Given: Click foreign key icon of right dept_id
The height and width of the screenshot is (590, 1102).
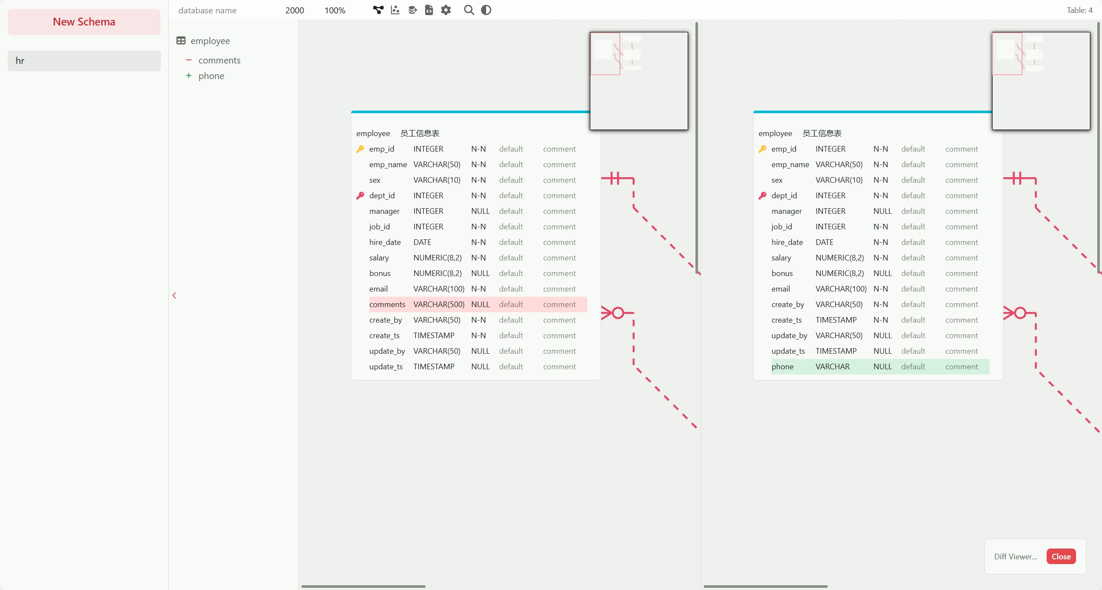Looking at the screenshot, I should point(762,196).
